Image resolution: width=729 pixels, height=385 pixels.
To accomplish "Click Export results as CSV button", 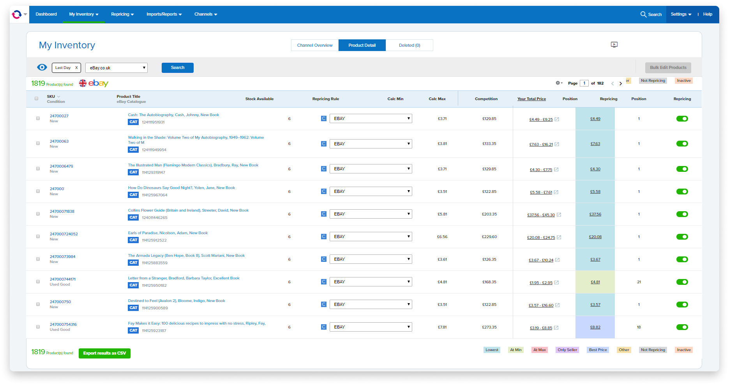I will (x=104, y=353).
